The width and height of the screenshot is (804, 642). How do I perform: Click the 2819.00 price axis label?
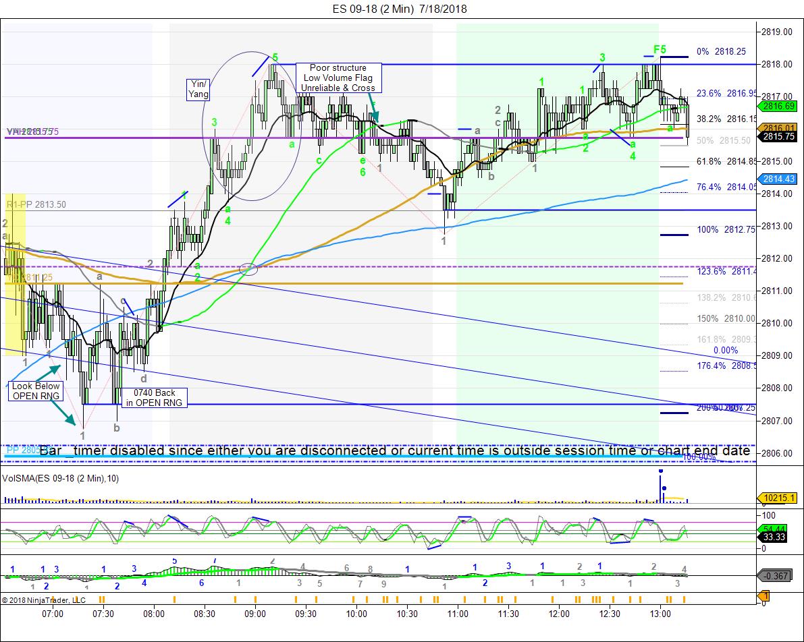coord(777,32)
